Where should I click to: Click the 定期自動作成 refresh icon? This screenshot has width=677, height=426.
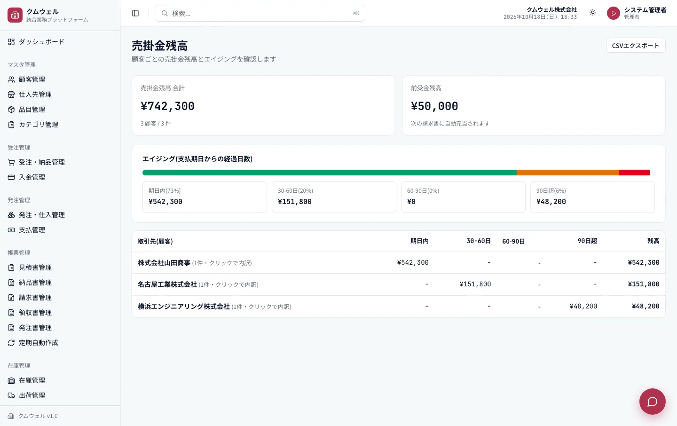11,343
